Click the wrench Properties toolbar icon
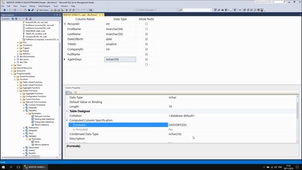This screenshot has height=170, width=302. pos(219,10)
